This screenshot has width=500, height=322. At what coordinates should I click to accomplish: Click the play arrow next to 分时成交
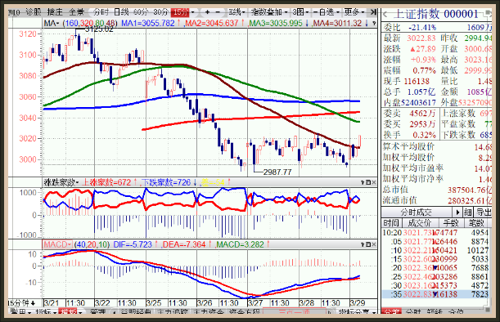[457, 212]
